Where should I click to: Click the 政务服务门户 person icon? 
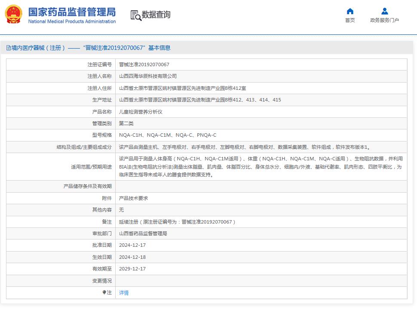385,11
